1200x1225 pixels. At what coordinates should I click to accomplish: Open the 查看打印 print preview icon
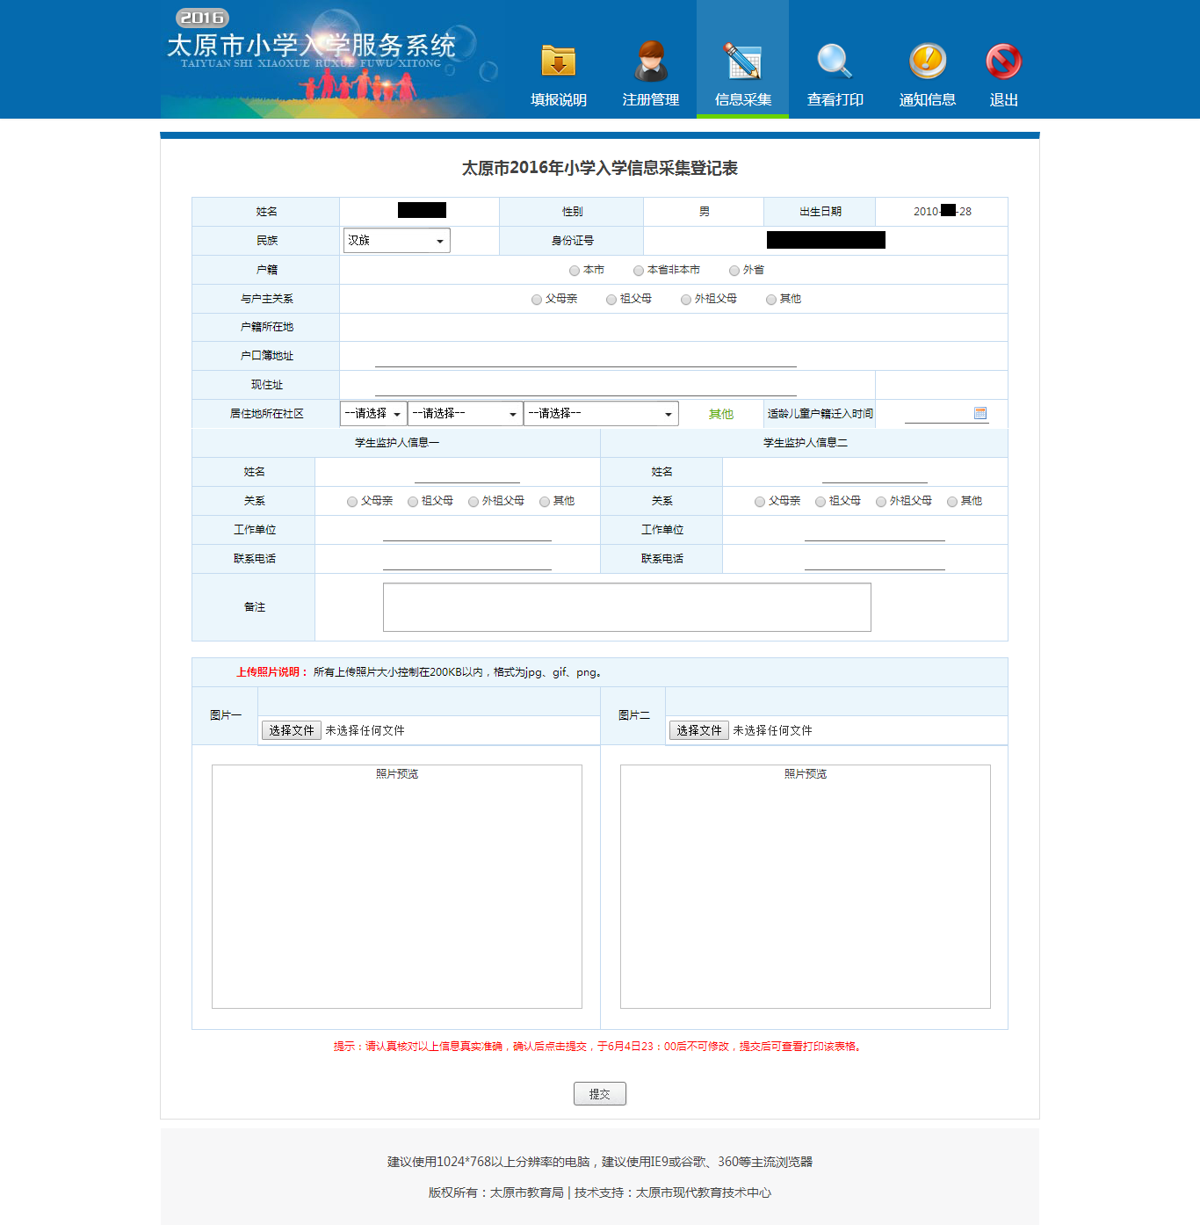click(834, 62)
